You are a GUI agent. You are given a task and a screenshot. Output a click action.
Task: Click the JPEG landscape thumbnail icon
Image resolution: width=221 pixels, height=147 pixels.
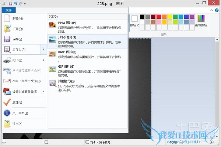pos(53,40)
